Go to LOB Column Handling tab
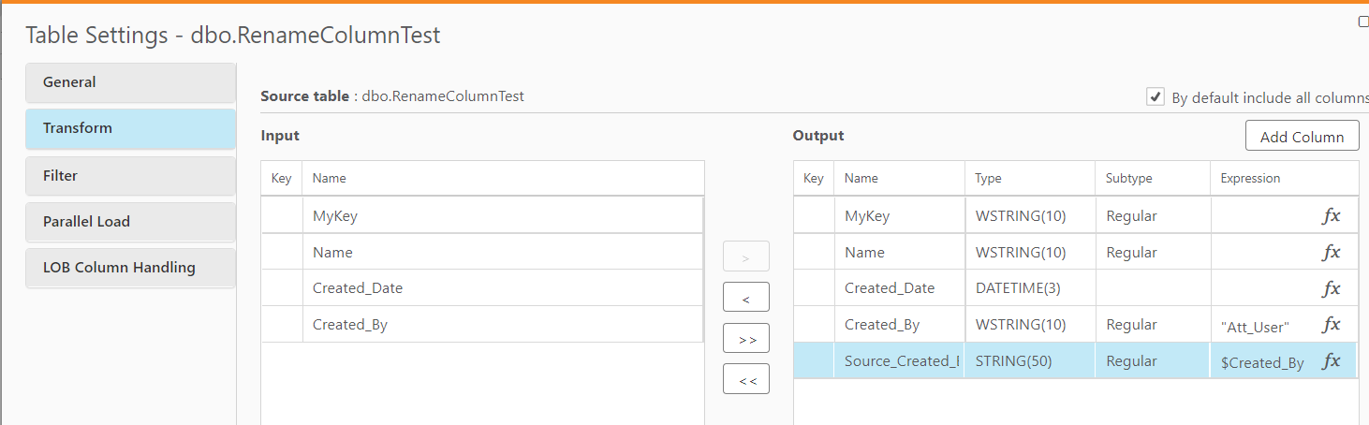 [129, 268]
